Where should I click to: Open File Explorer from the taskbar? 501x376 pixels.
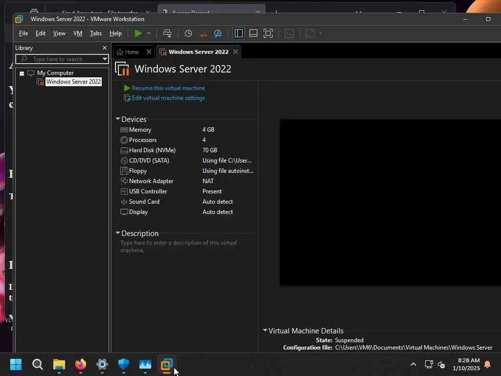(59, 364)
